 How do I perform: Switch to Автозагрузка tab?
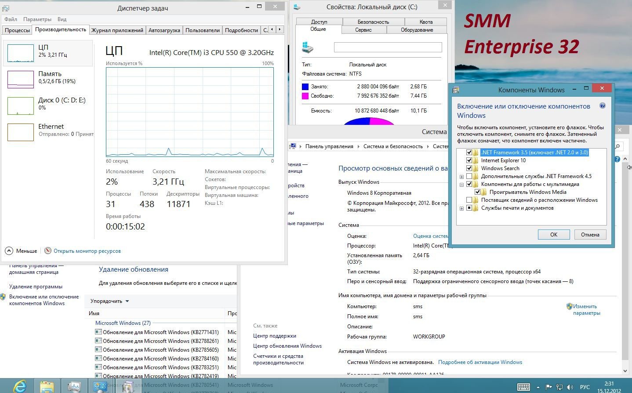click(x=164, y=30)
